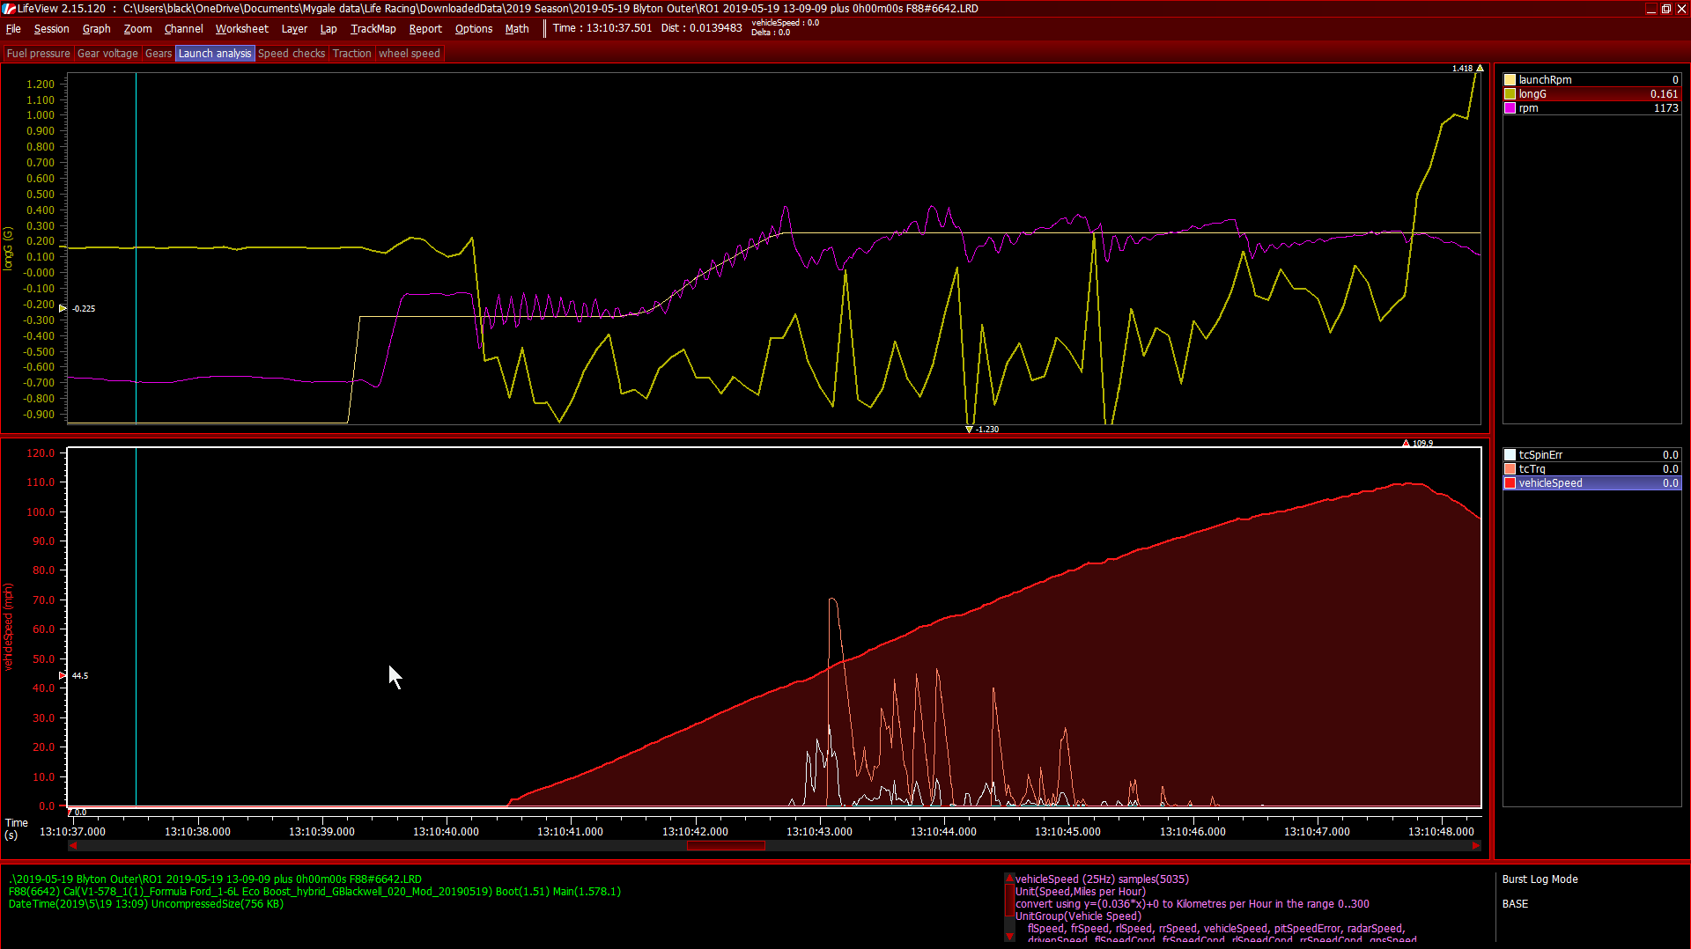Click the Dist readout in the menu bar
The width and height of the screenshot is (1691, 949).
(701, 28)
